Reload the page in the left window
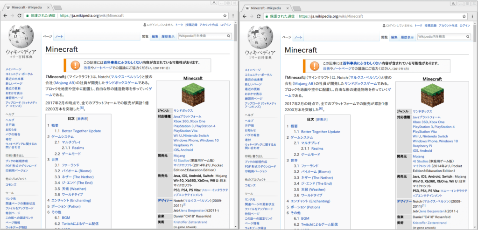The height and width of the screenshot is (230, 478). point(19,15)
